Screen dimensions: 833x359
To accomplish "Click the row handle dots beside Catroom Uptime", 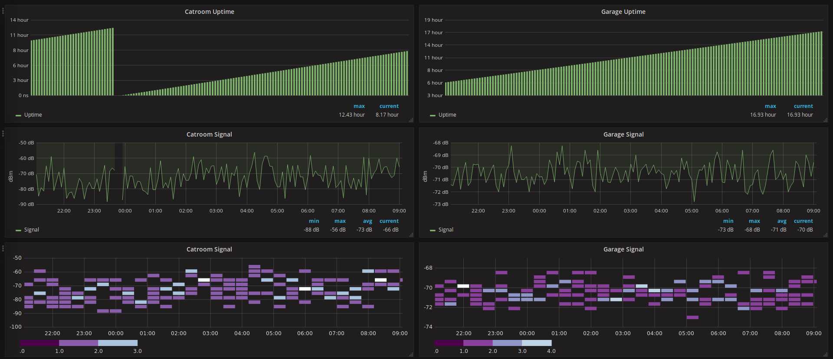I will (3, 10).
